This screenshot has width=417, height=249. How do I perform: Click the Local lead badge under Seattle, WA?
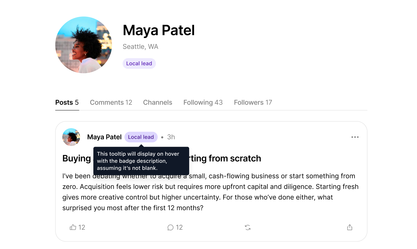pyautogui.click(x=139, y=63)
